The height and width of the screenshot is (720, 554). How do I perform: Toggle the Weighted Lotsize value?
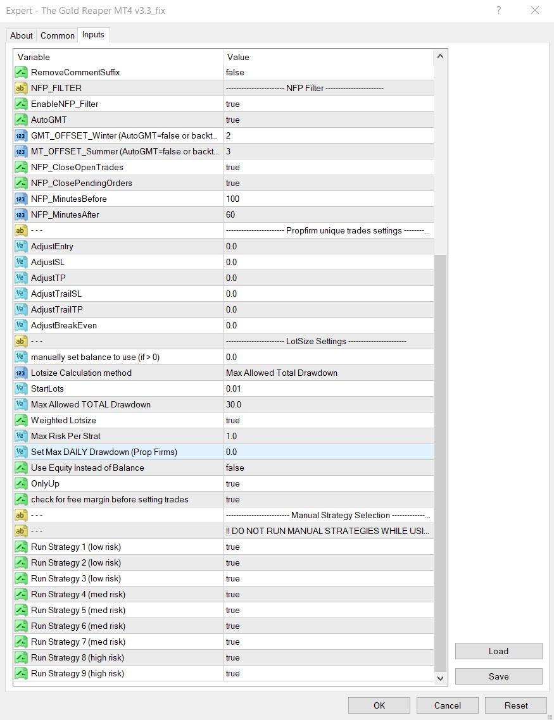(x=329, y=421)
